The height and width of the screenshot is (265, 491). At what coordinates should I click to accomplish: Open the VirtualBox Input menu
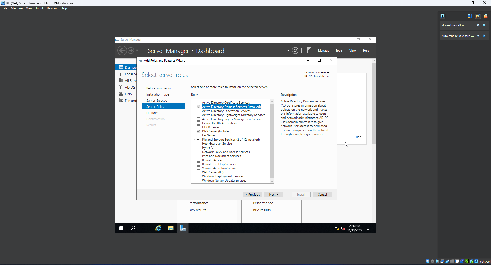pos(40,8)
